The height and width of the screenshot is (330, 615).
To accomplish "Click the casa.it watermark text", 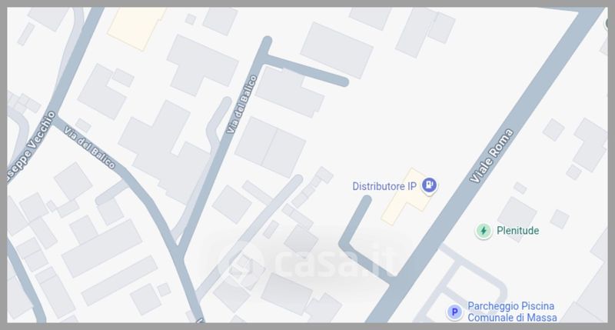I will click(x=334, y=261).
